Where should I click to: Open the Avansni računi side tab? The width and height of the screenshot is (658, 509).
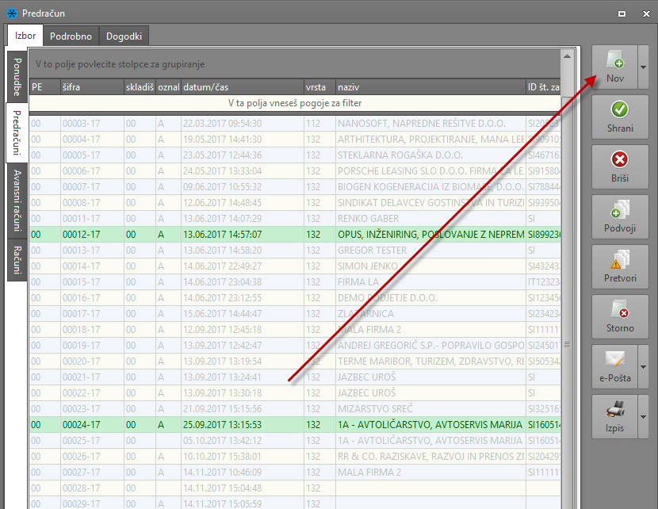(17, 201)
